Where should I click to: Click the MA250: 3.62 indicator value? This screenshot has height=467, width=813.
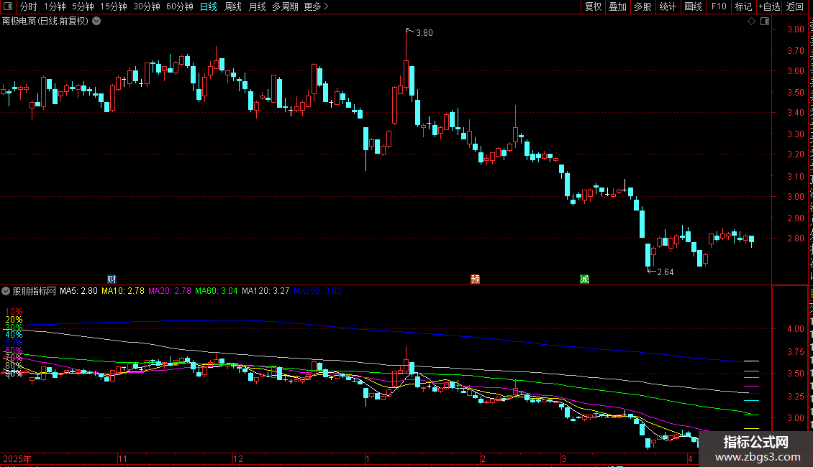coord(317,291)
